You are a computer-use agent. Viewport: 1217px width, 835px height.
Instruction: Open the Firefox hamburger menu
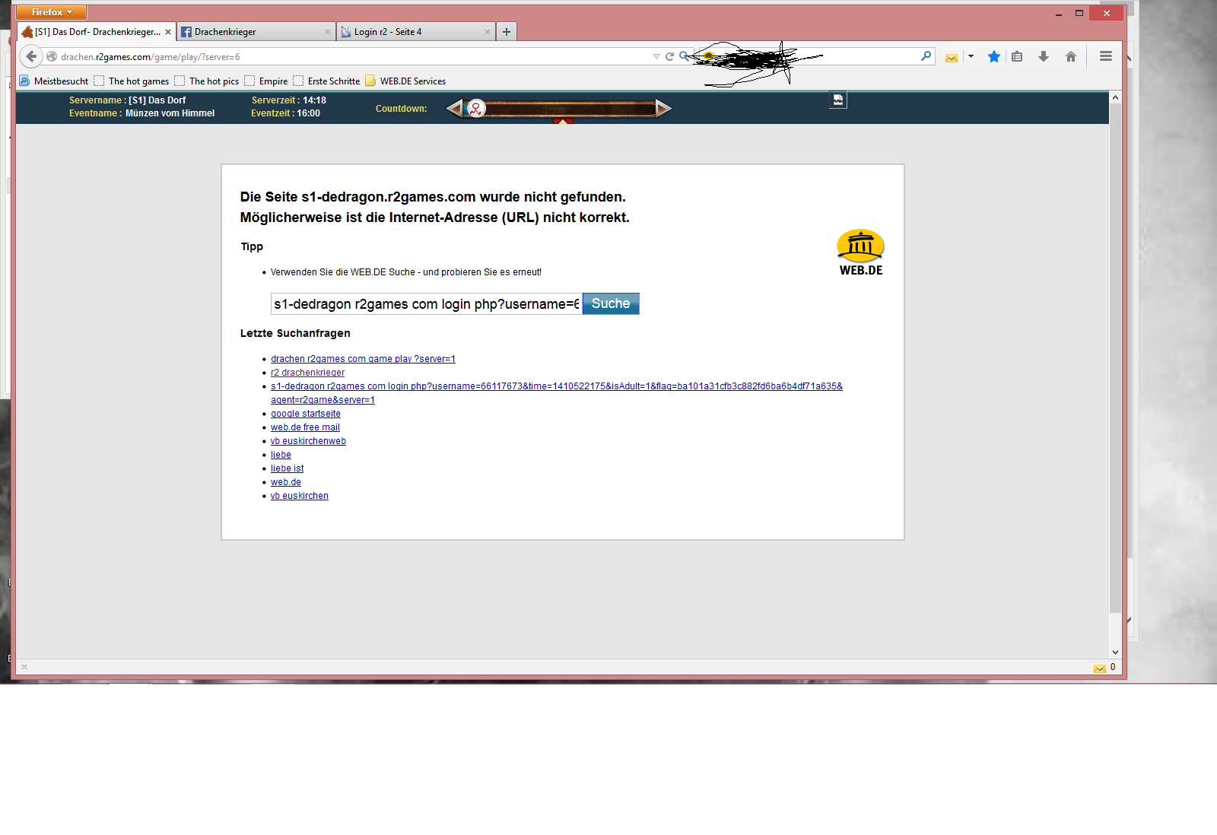tap(1106, 56)
